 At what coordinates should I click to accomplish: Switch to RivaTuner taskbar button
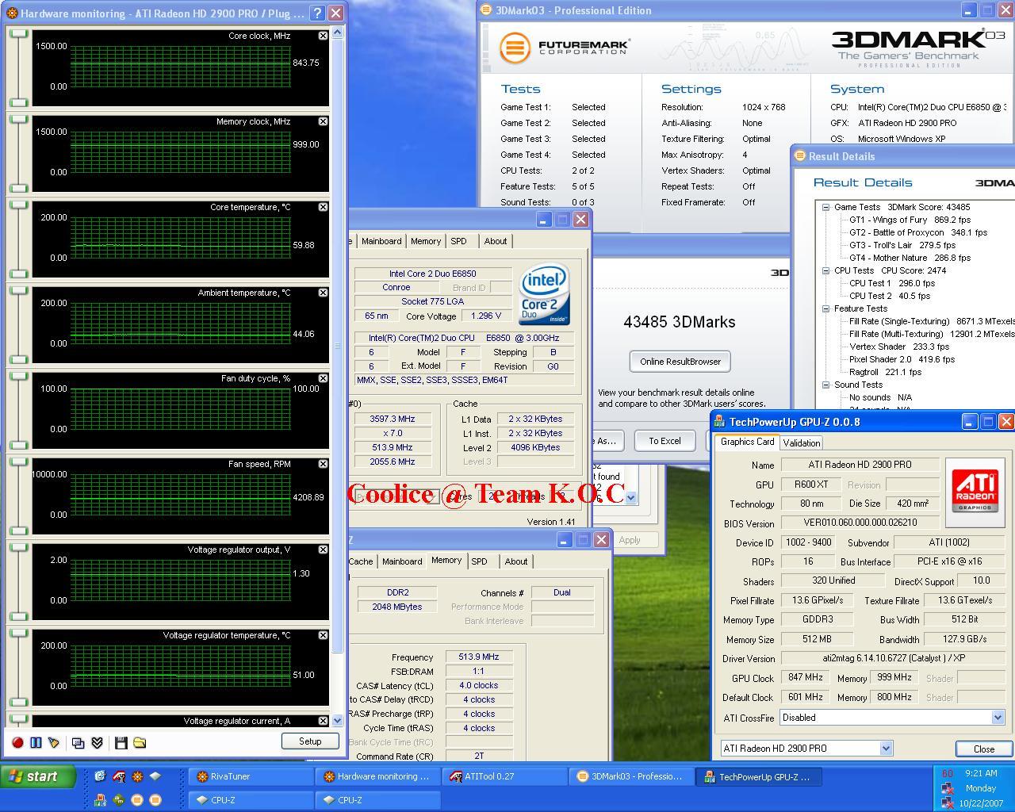[251, 776]
